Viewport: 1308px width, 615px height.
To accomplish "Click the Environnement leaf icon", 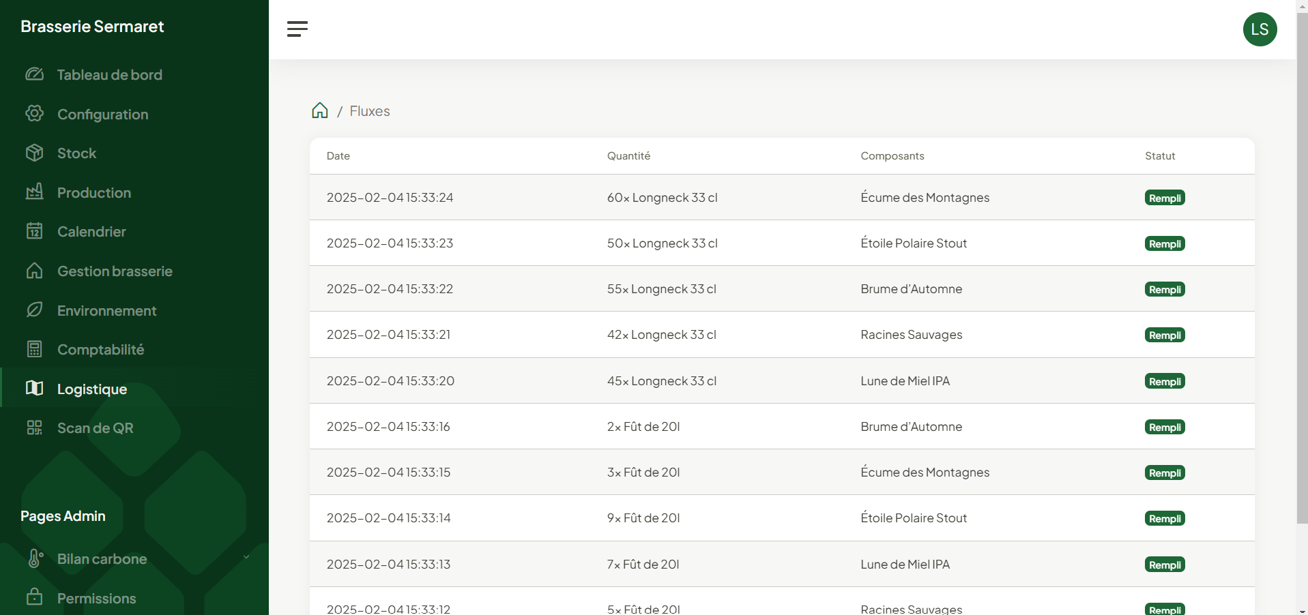I will (x=35, y=310).
